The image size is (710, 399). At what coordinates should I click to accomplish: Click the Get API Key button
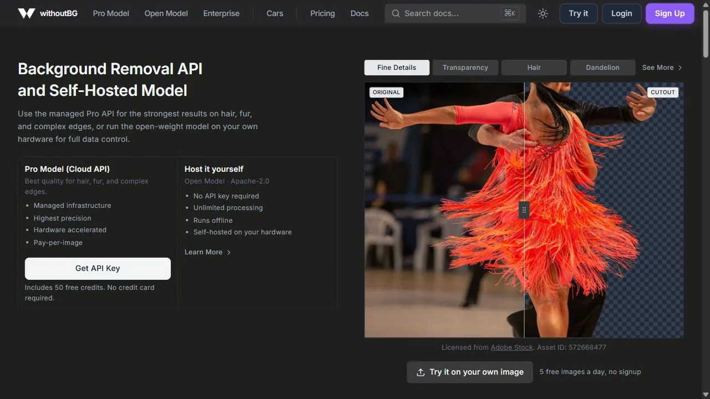(x=98, y=268)
